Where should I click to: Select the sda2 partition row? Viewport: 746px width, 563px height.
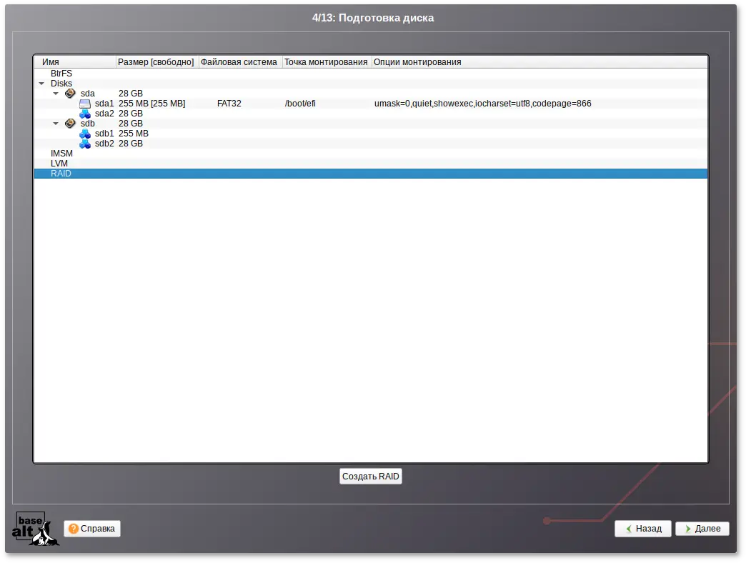[x=371, y=114]
